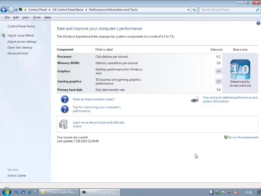This screenshot has width=261, height=196.
Task: Open View and print detailed performance information
Action: (x=230, y=99)
